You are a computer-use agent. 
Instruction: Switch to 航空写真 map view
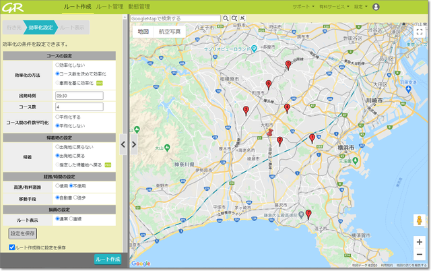point(170,31)
